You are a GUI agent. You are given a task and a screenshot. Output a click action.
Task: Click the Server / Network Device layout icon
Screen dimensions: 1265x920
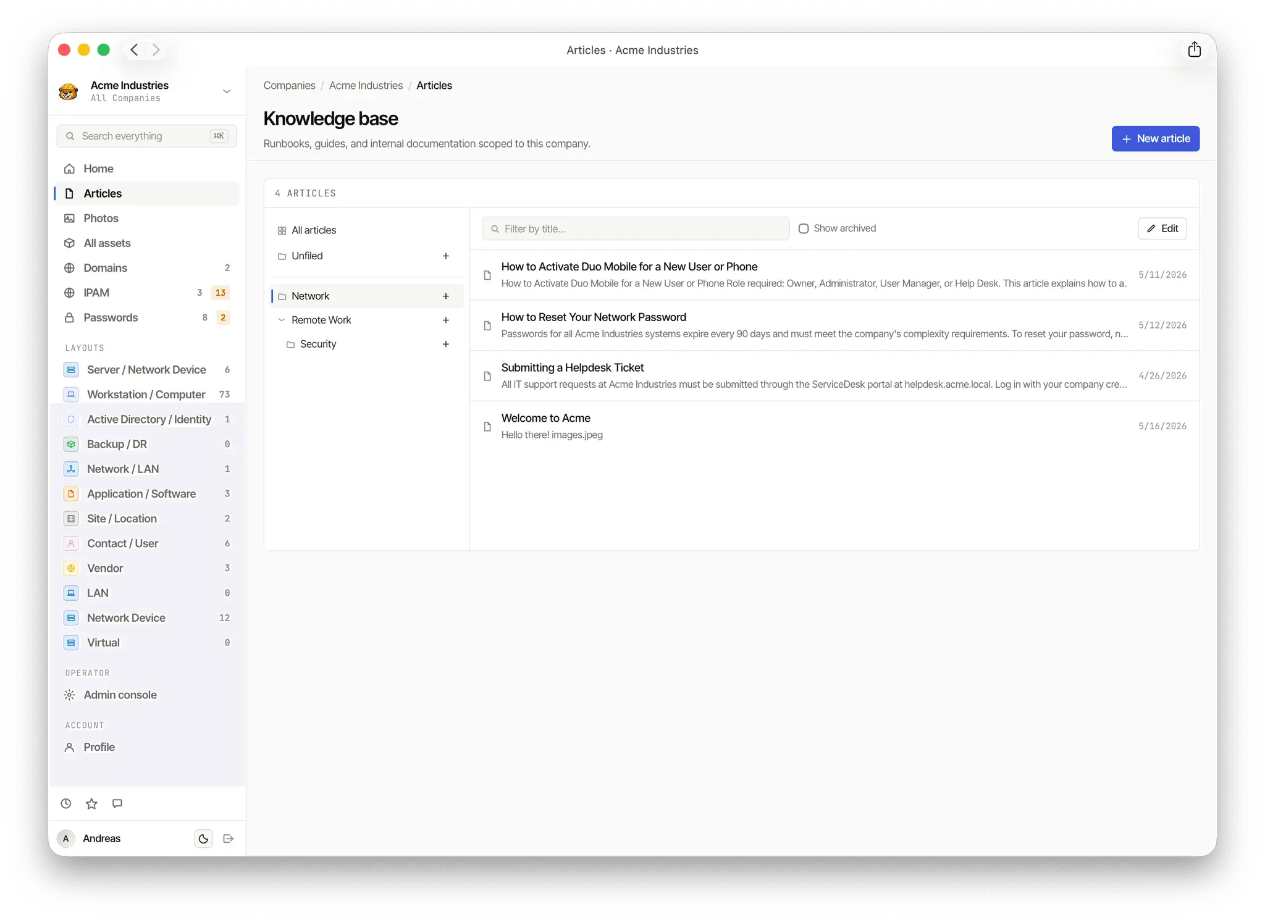point(71,369)
